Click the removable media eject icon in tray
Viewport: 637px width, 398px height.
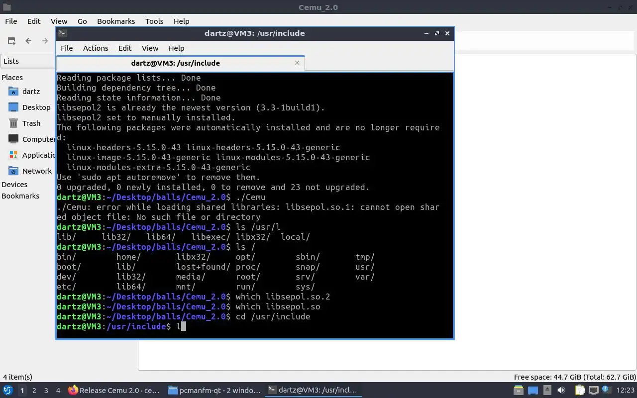[x=547, y=391]
